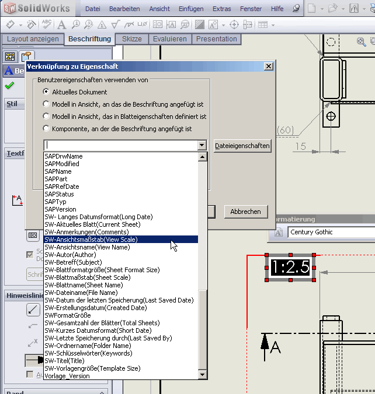The height and width of the screenshot is (394, 375).
Task: Choose 'Modell in Ansicht' Blatteigenschaften radio option
Action: tap(46, 117)
